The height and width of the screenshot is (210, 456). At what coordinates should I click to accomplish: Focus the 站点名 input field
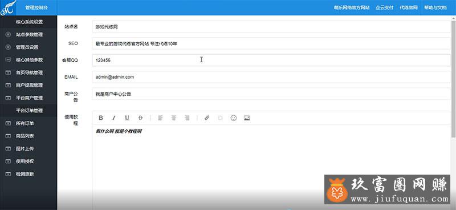tap(271, 26)
